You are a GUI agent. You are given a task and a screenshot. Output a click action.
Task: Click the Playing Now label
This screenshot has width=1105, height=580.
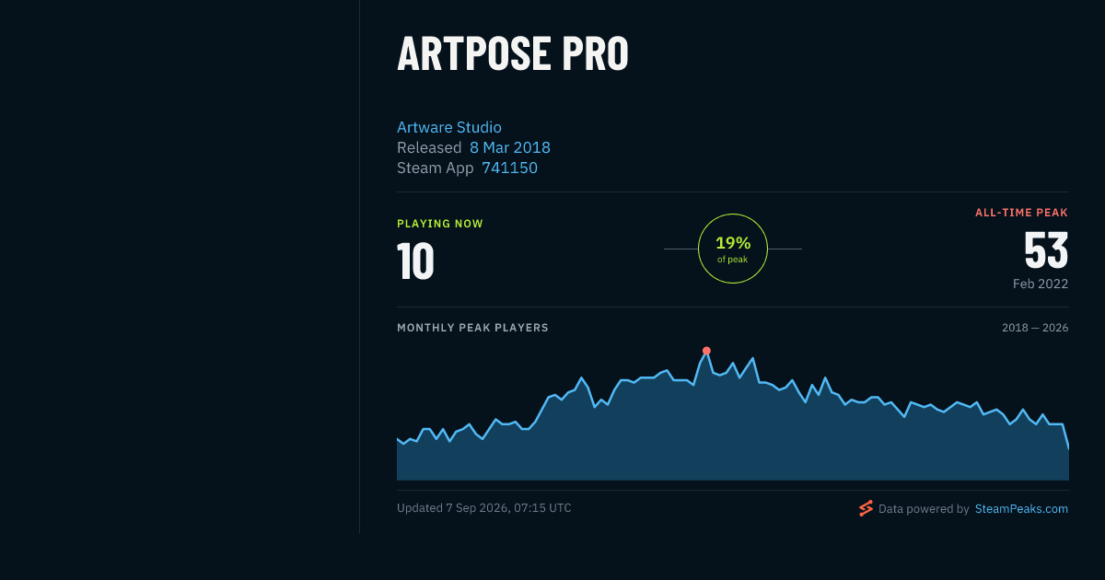point(440,224)
